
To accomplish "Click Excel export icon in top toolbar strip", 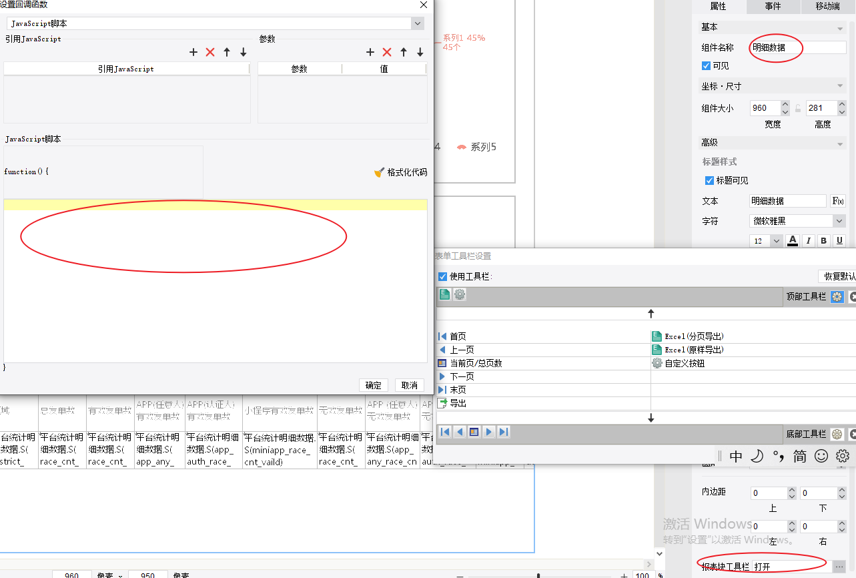I will (444, 294).
